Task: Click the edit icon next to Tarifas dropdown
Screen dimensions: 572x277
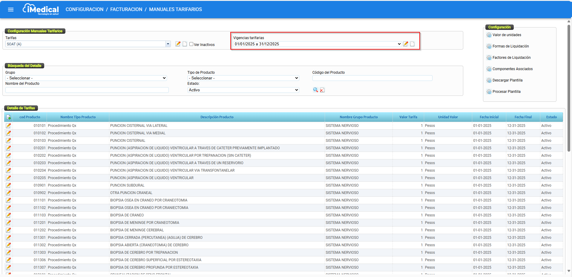Action: pyautogui.click(x=178, y=44)
